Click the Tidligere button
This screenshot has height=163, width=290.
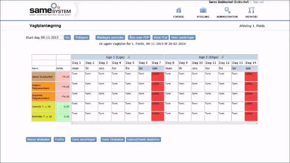[x=82, y=37]
